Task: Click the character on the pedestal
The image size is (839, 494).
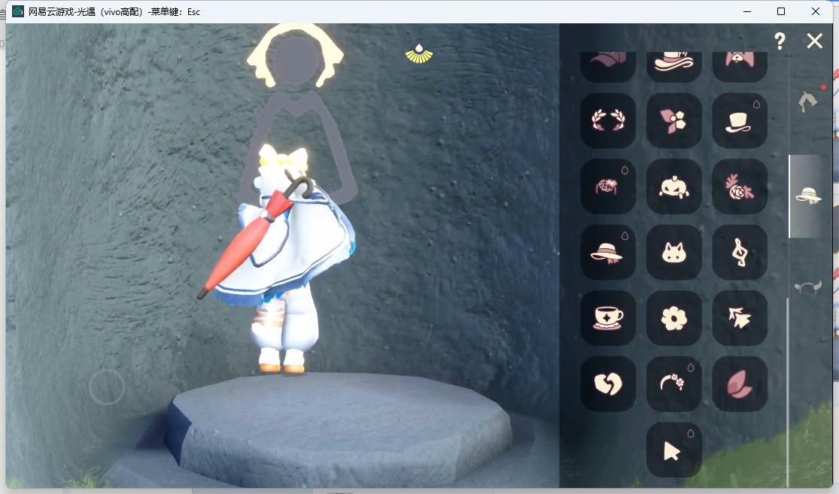Action: coord(284,259)
